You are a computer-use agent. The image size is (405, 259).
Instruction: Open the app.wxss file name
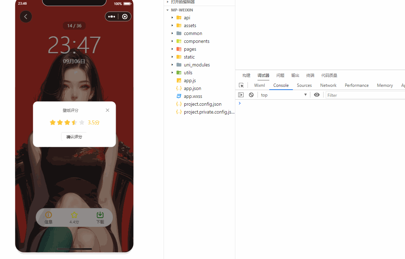[x=193, y=96]
